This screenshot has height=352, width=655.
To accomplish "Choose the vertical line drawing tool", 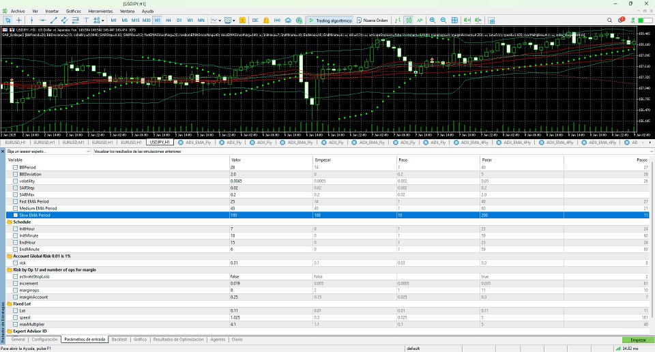I will [31, 20].
